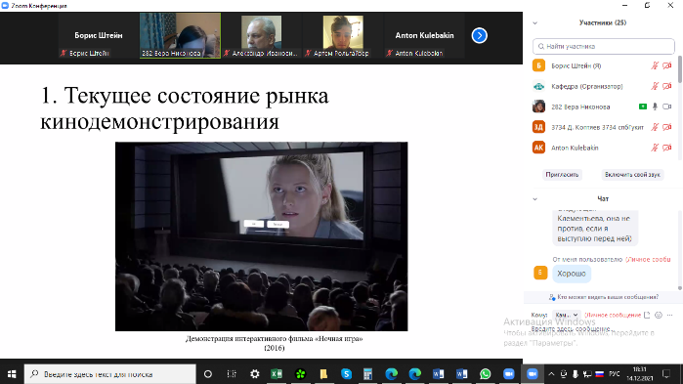Click the participants list scrollbar
The width and height of the screenshot is (683, 384).
point(680,68)
